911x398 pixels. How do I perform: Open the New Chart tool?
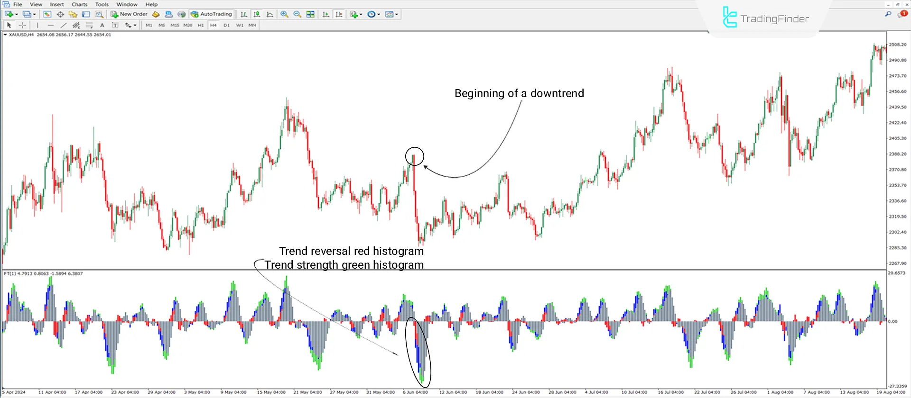click(9, 14)
